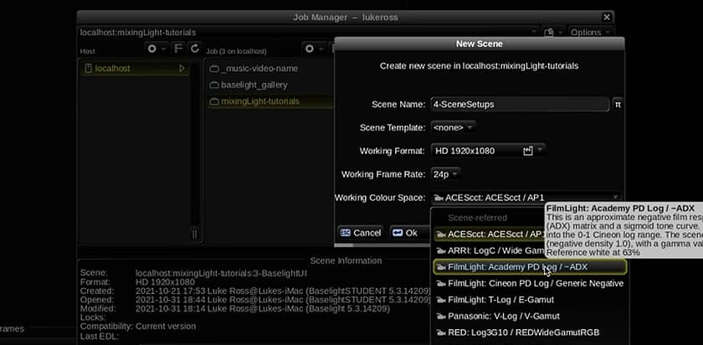Refresh the Host list
703x345 pixels.
point(194,49)
